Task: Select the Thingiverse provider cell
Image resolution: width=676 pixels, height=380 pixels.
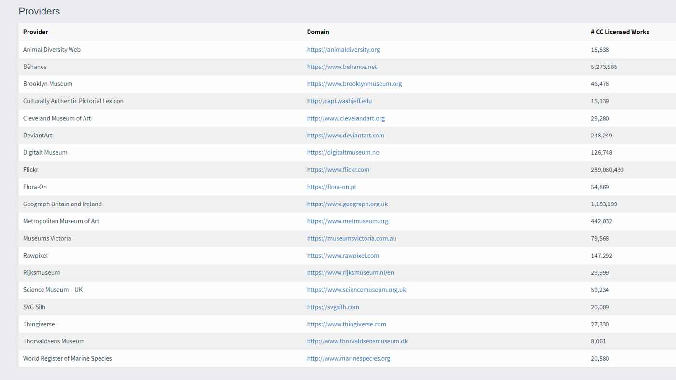Action: [39, 324]
